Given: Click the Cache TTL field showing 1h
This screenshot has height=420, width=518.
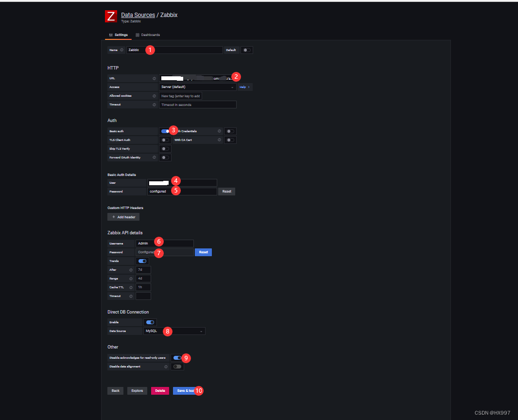Looking at the screenshot, I should tap(143, 287).
